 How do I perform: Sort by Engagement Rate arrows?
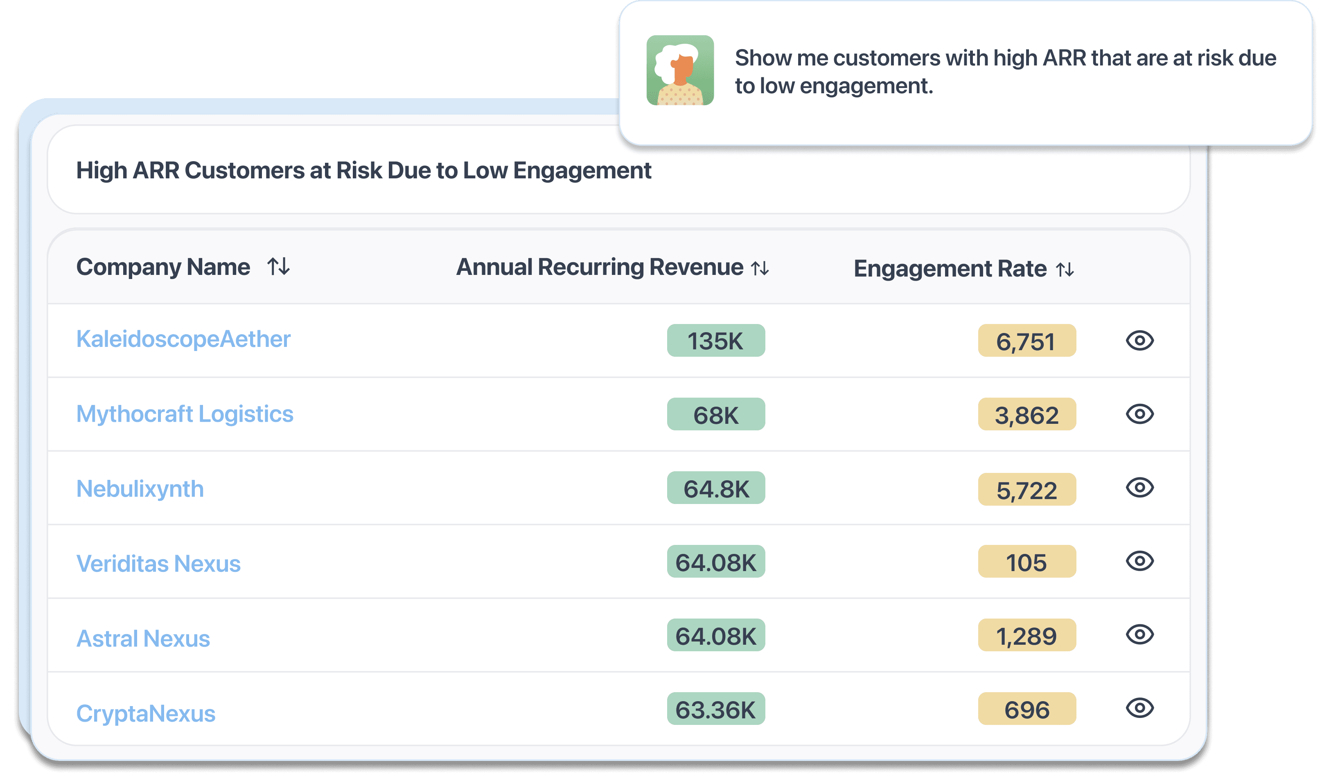[x=1065, y=270]
